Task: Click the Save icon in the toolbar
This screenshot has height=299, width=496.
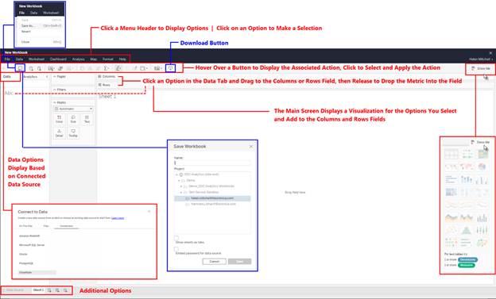Action: click(x=20, y=68)
